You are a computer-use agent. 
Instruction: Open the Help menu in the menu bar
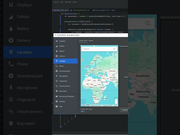75,2
